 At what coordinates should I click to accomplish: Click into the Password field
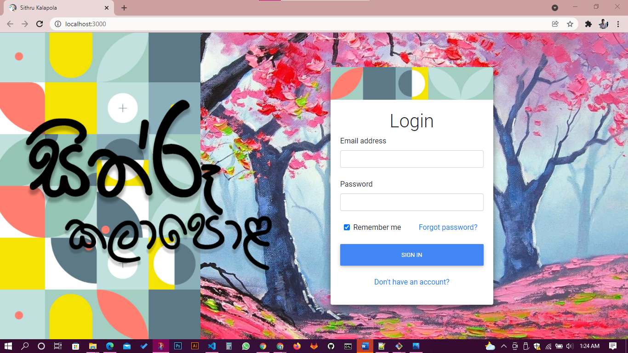[411, 202]
